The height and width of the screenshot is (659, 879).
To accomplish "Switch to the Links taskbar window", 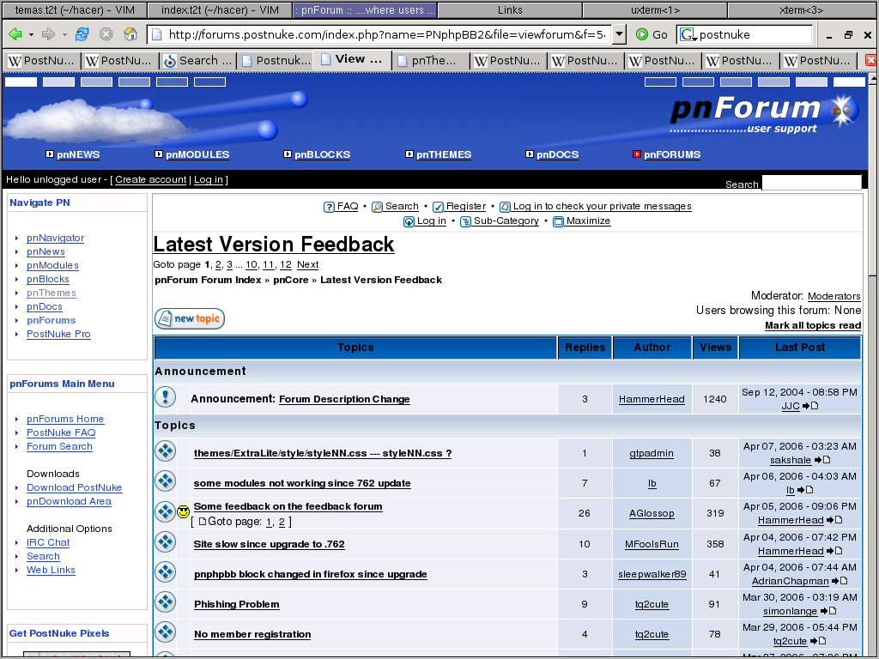I will 510,10.
